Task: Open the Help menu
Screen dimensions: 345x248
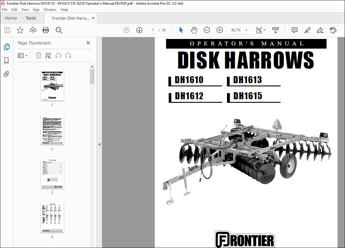Action: coord(64,10)
